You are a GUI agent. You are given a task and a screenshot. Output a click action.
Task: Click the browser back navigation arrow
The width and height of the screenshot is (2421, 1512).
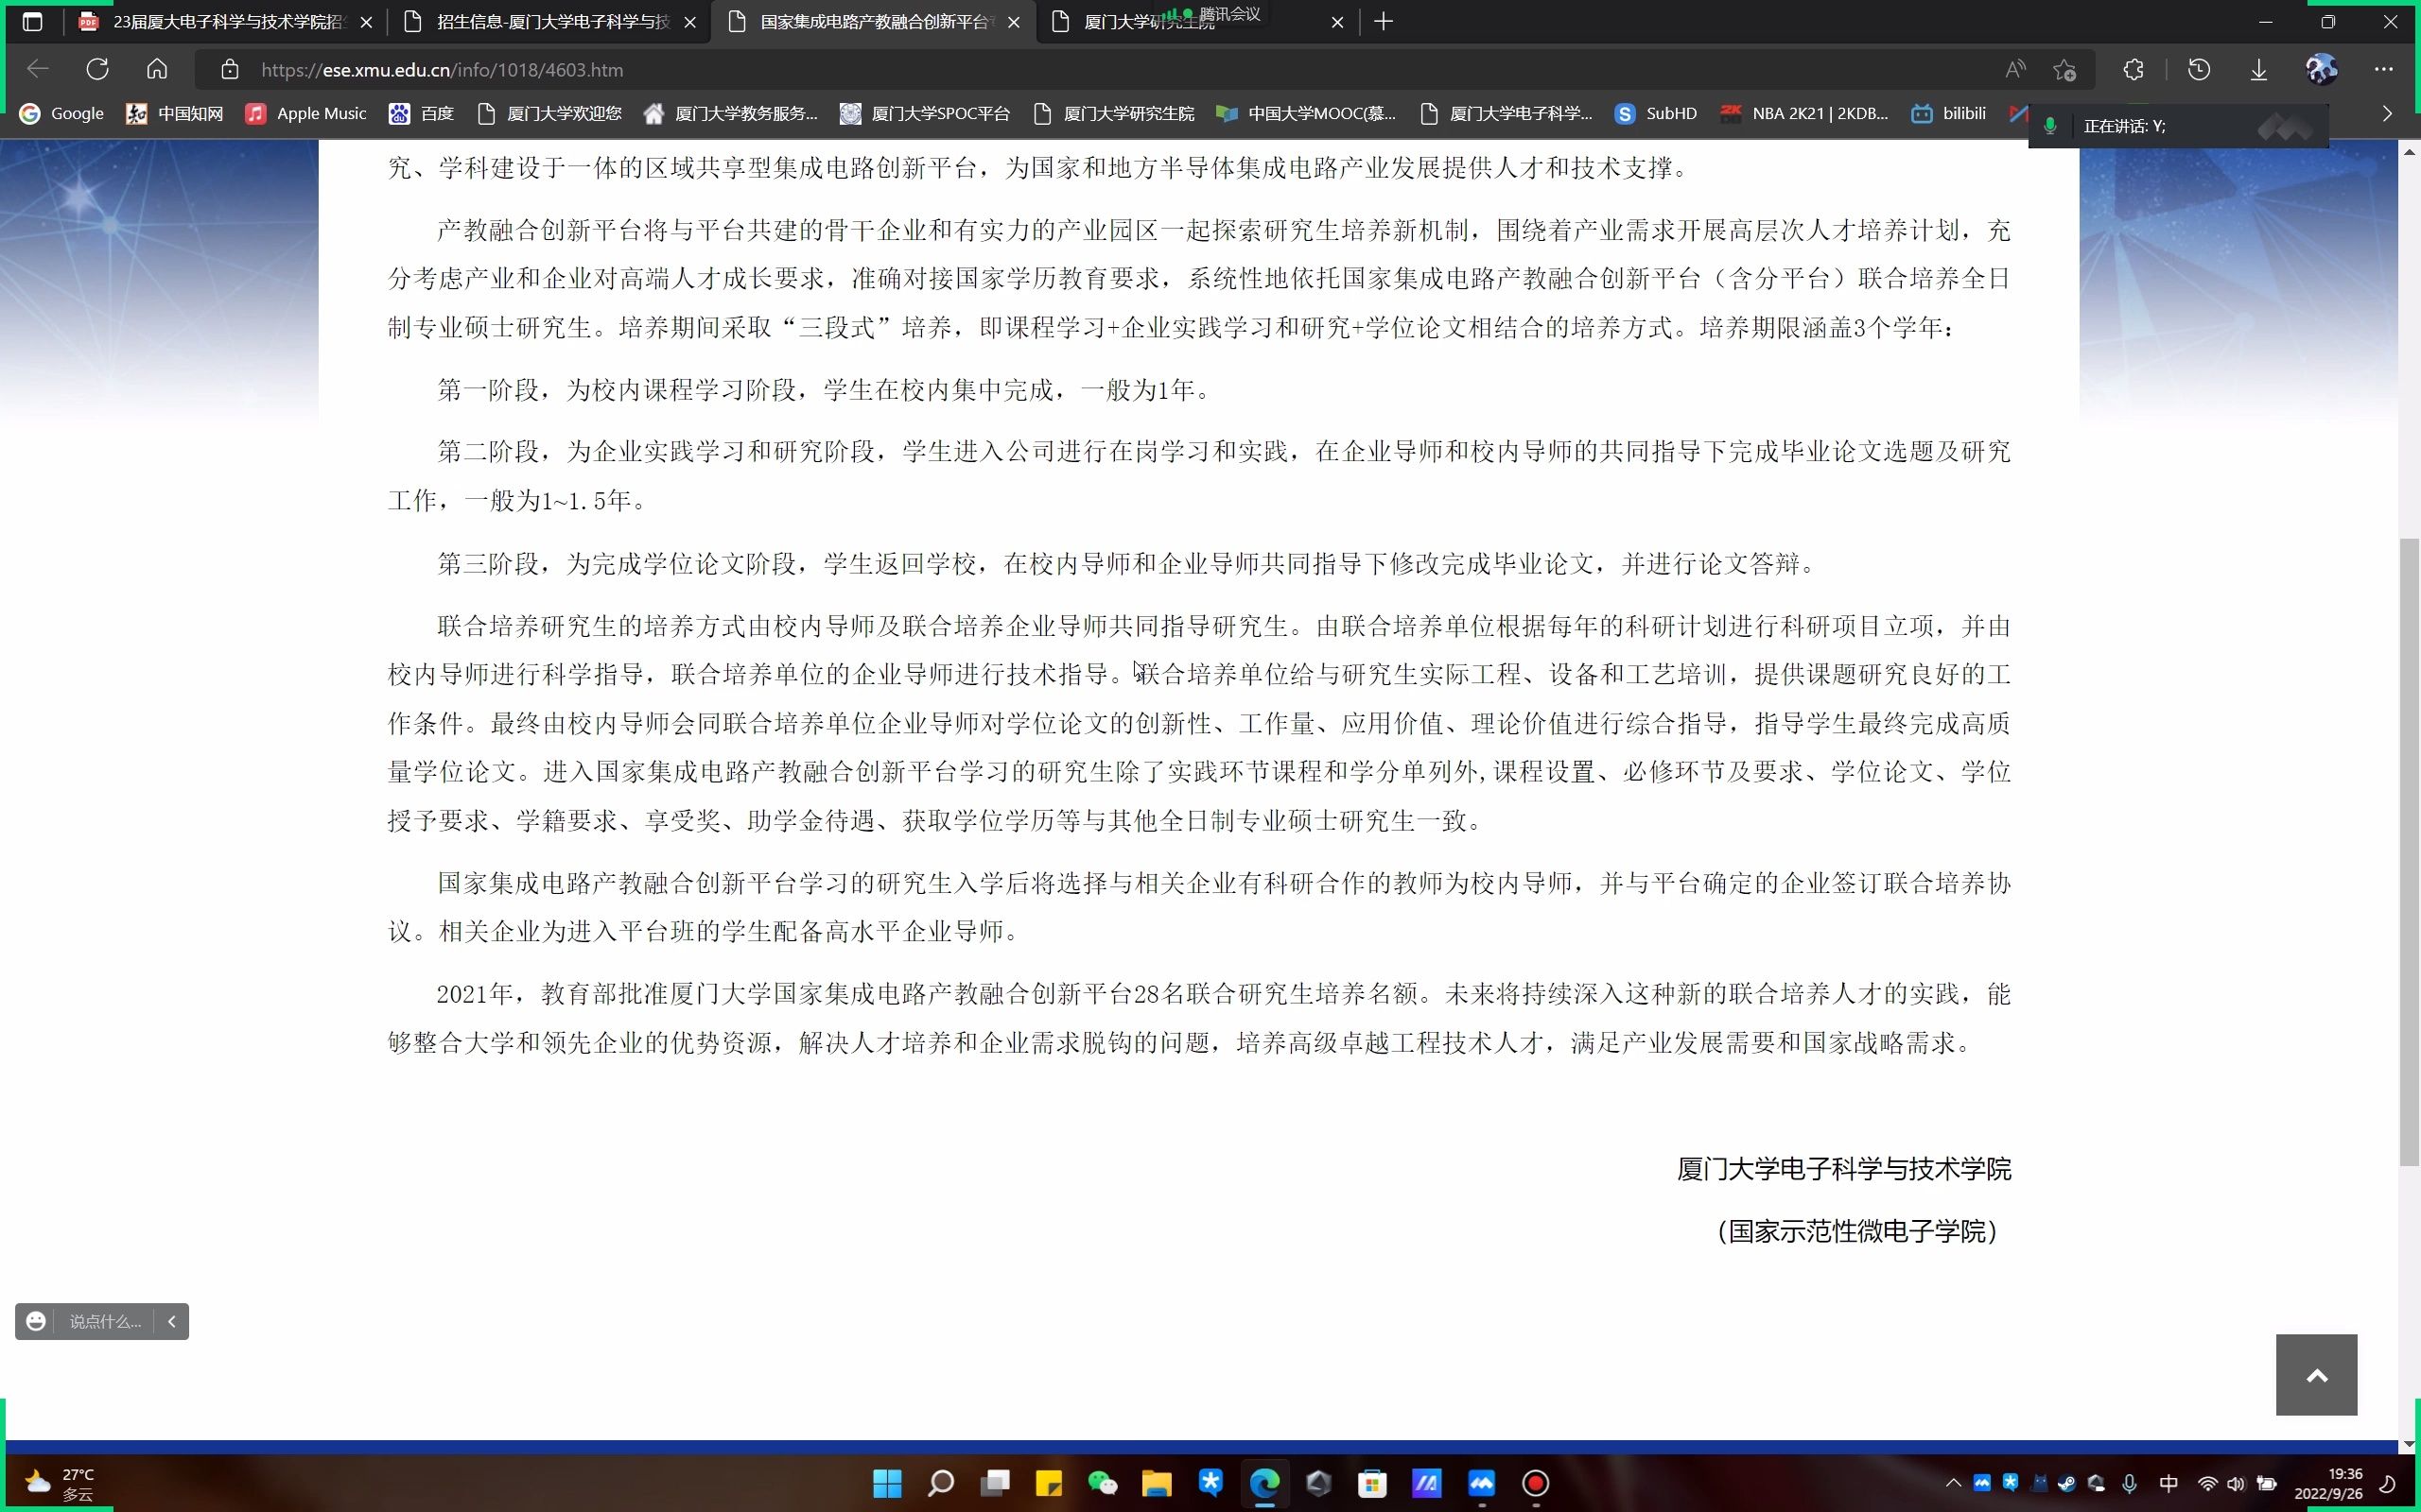click(x=39, y=70)
